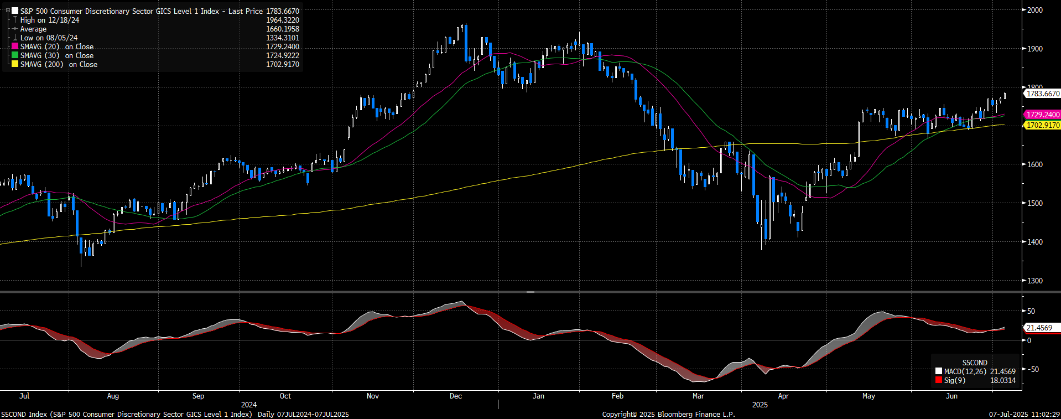Click the 'Sep' label on the time axis
Screen dimensions: 1061x419
click(x=198, y=396)
